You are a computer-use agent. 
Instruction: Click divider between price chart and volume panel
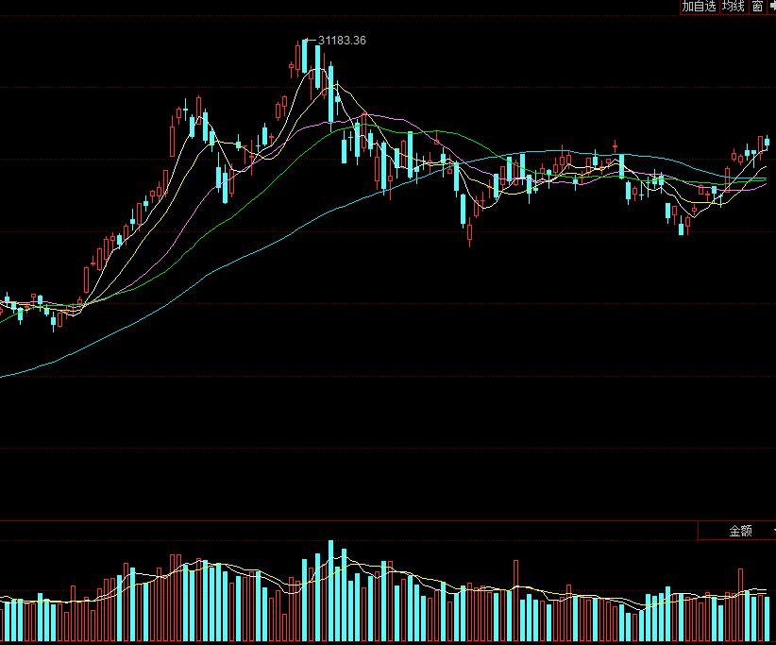tap(378, 519)
